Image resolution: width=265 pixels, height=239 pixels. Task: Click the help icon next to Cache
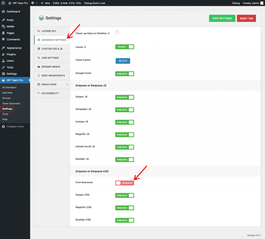point(85,47)
